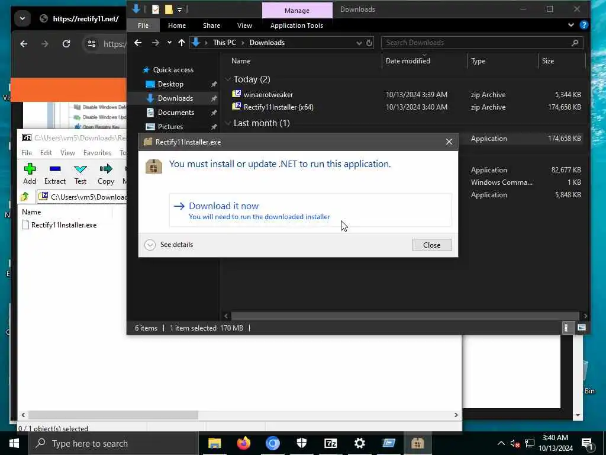Open 7-Zip from the taskbar
Image resolution: width=606 pixels, height=455 pixels.
pyautogui.click(x=330, y=443)
